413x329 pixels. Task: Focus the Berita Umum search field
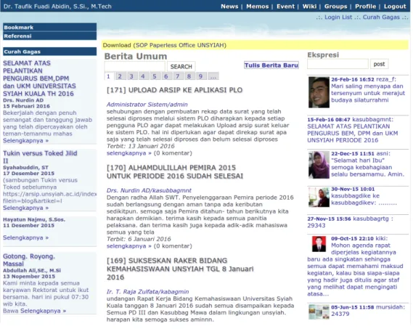pyautogui.click(x=135, y=66)
